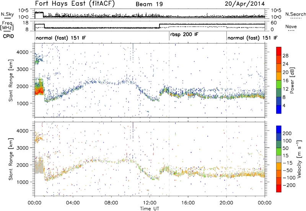
Task: Select the Power [dB] colorbar title
Action: pyautogui.click(x=292, y=80)
